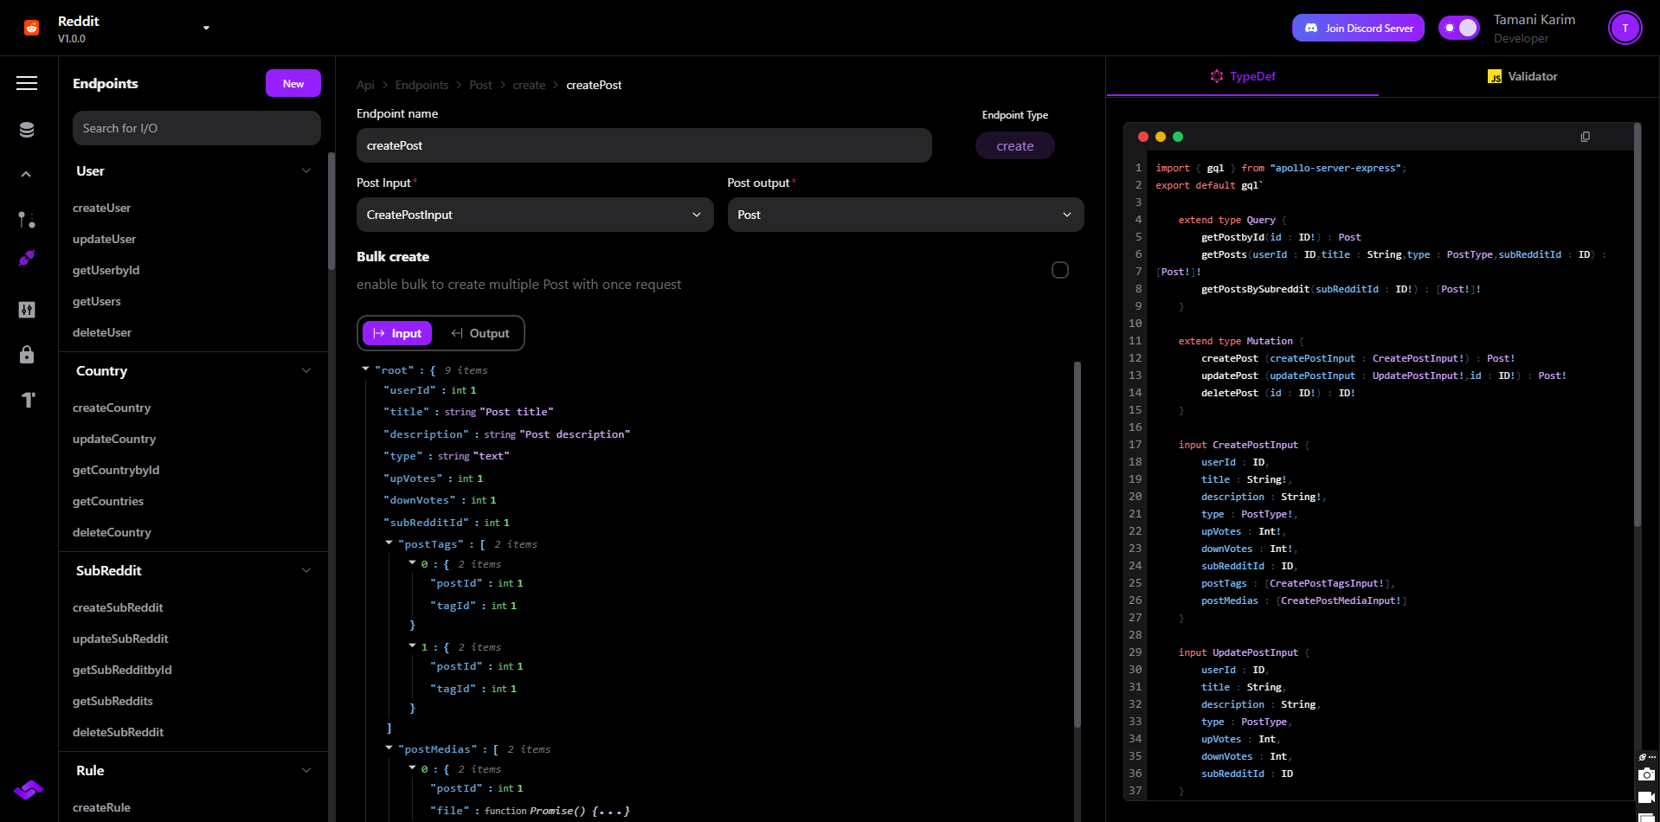Click the camera screenshot icon

coord(1646,774)
